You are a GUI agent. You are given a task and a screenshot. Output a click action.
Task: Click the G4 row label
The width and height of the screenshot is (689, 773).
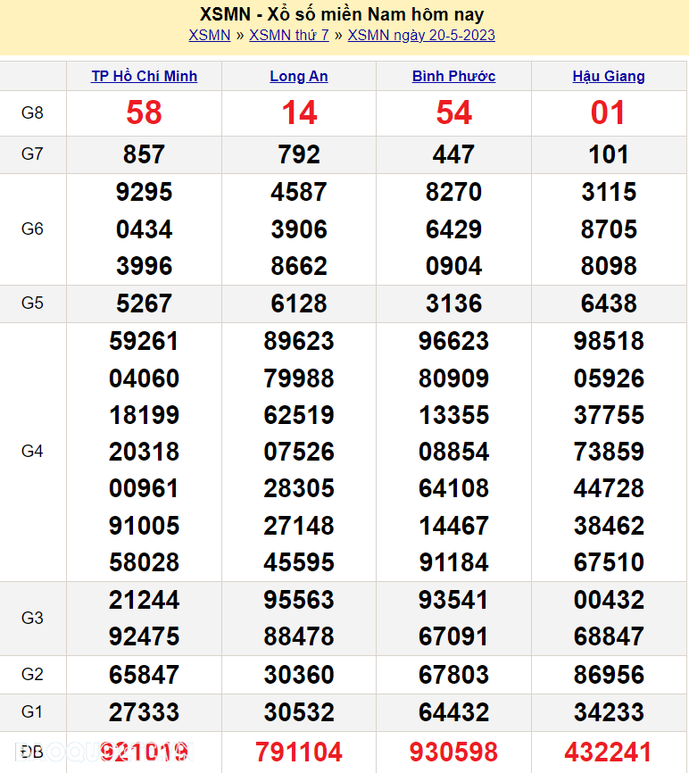point(32,452)
